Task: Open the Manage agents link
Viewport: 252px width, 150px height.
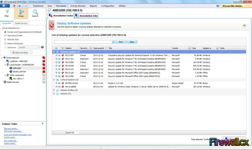Action: click(11, 128)
